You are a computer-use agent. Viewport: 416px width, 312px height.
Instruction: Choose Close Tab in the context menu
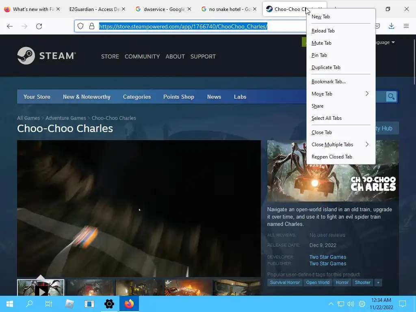coord(341,132)
